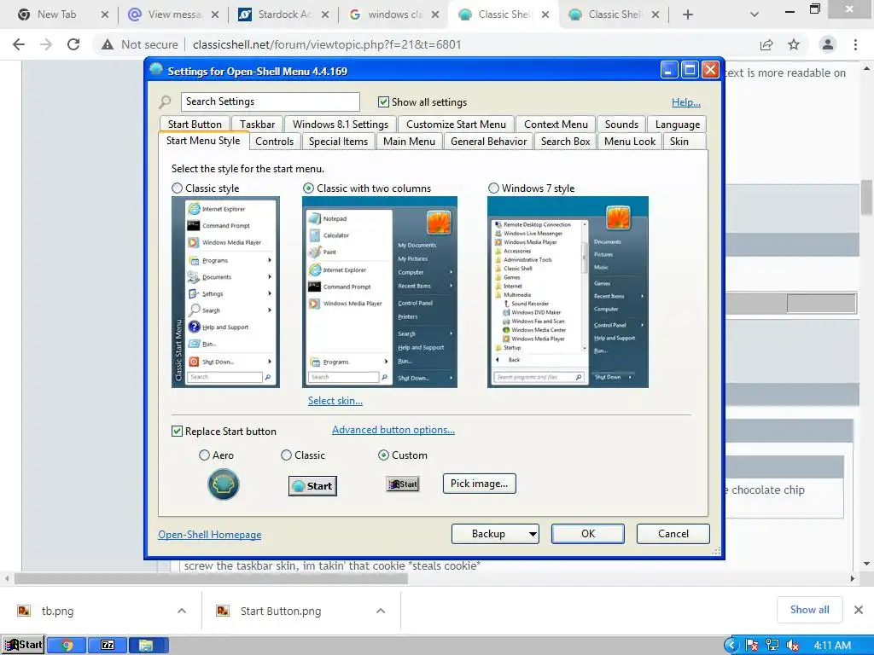
Task: Click the network icon in the system tray
Action: 772,645
